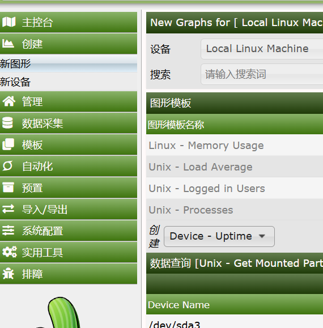Click the 数据查询 Unix - Get Mounted Partitions header

tap(235, 263)
